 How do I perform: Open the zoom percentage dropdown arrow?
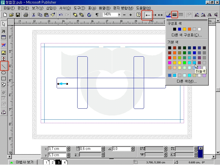pos(119,15)
